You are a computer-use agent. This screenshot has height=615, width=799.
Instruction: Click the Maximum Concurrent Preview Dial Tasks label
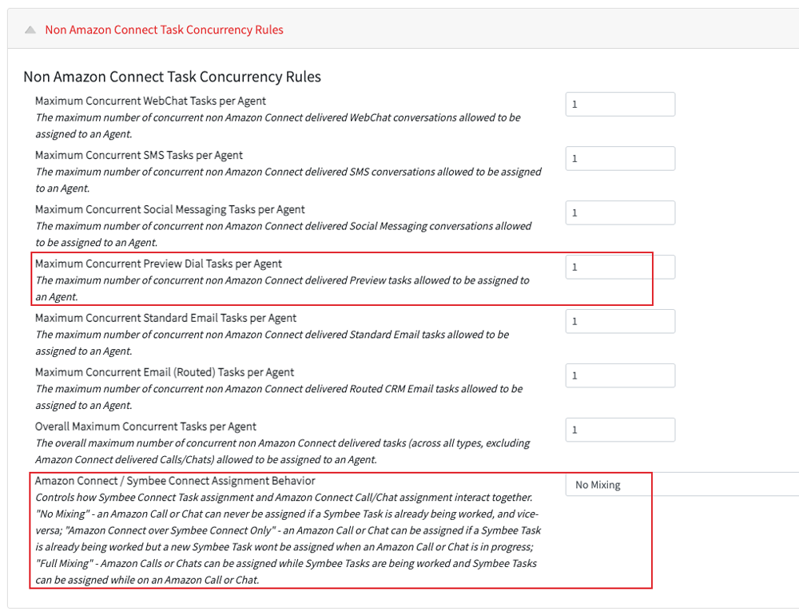pos(158,264)
